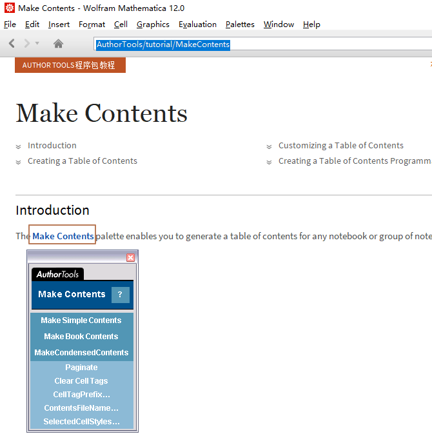Image resolution: width=432 pixels, height=443 pixels.
Task: Click the Paginate option
Action: (81, 368)
